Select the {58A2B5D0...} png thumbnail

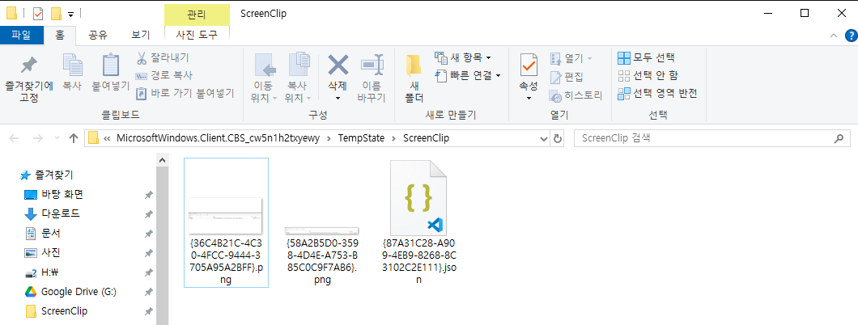point(321,230)
